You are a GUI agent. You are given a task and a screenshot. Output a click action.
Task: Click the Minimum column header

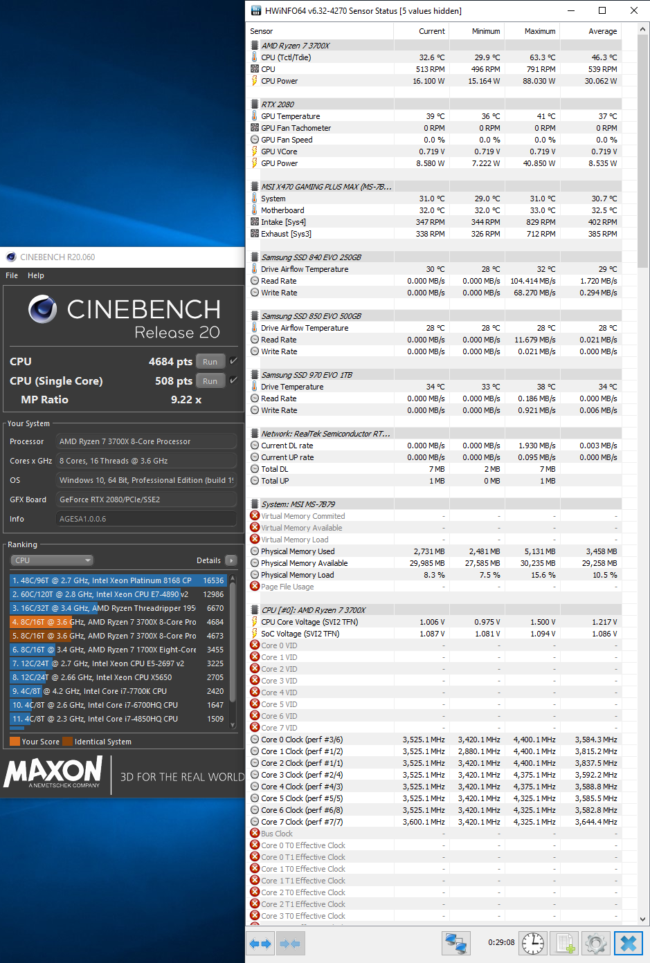477,31
